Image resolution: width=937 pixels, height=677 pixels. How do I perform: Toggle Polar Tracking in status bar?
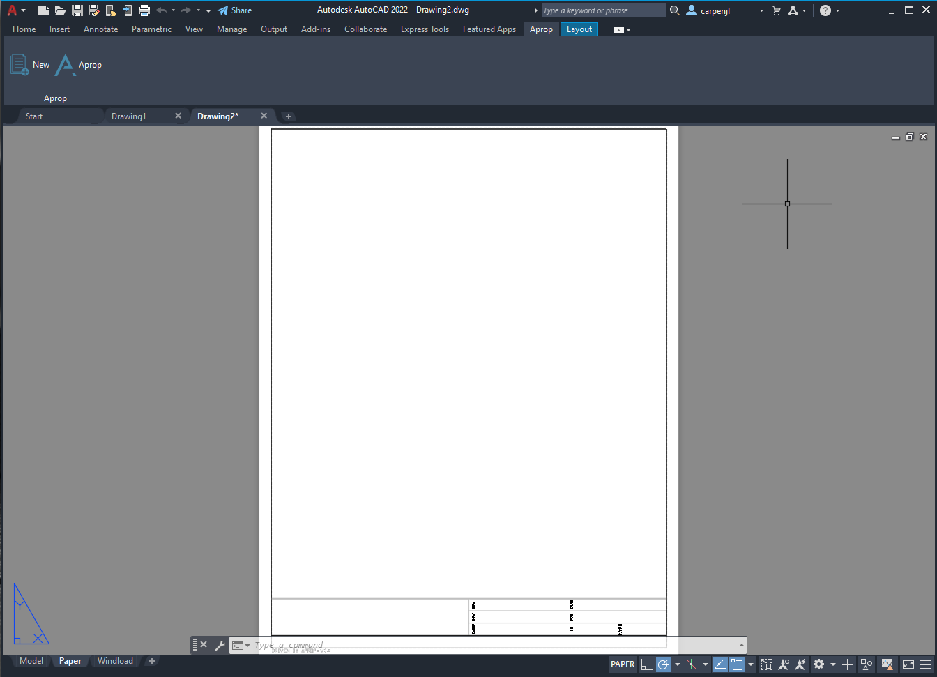point(664,664)
